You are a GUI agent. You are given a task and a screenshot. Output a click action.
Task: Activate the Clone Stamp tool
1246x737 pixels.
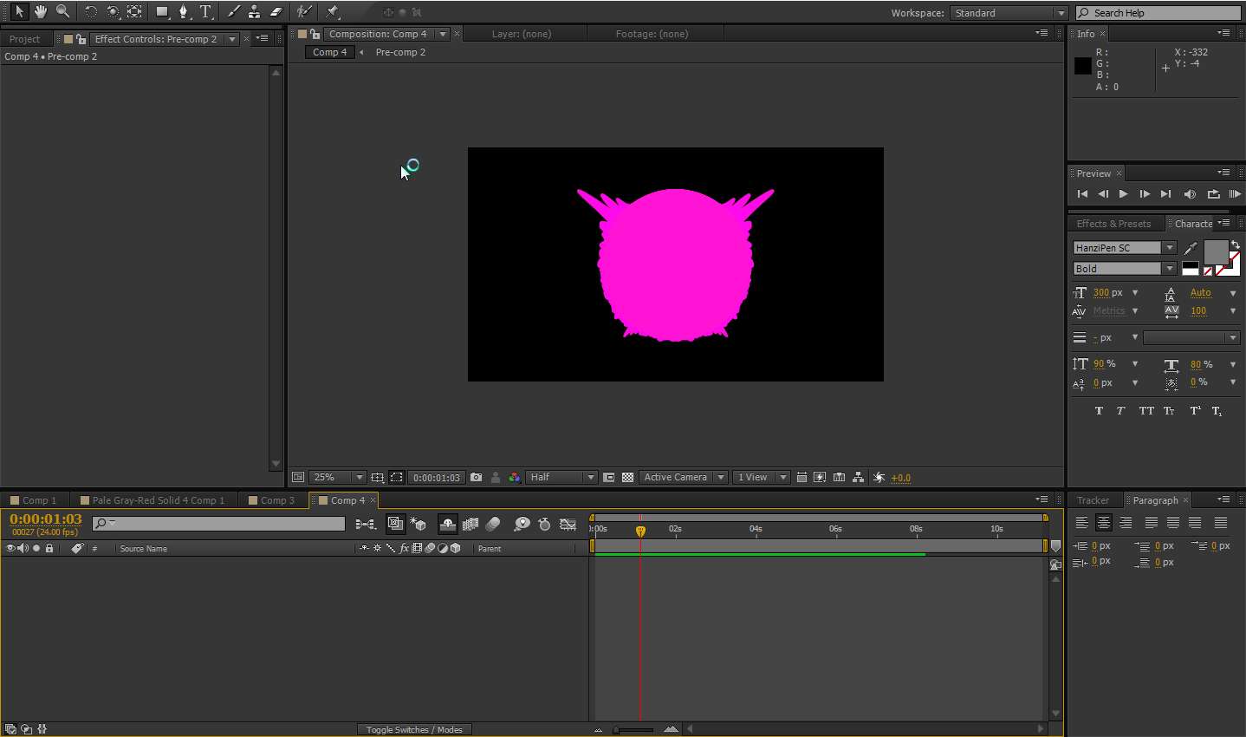(254, 12)
